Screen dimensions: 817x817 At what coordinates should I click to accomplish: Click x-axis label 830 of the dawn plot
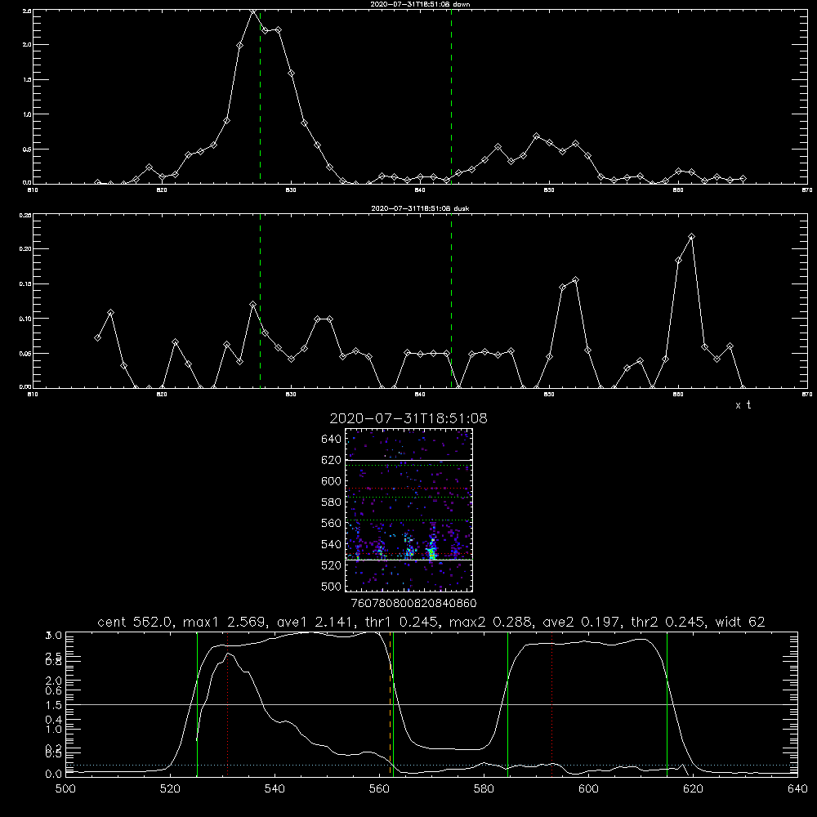coord(291,190)
